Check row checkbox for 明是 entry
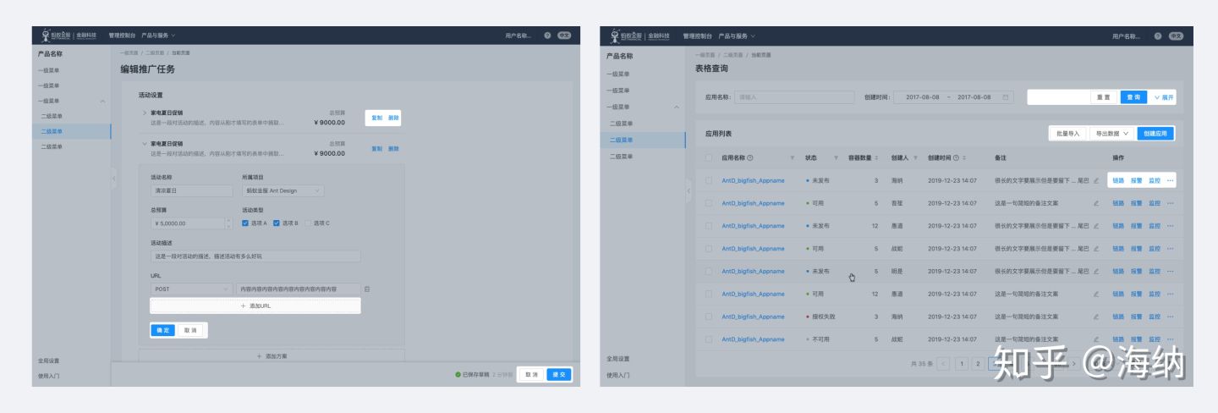Screen dimensions: 1218x413 tap(708, 271)
